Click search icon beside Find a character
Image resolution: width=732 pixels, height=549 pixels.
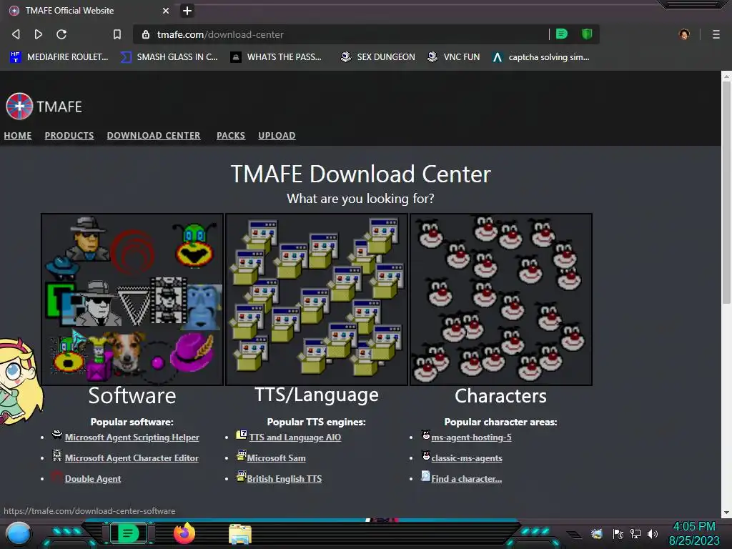tap(426, 475)
